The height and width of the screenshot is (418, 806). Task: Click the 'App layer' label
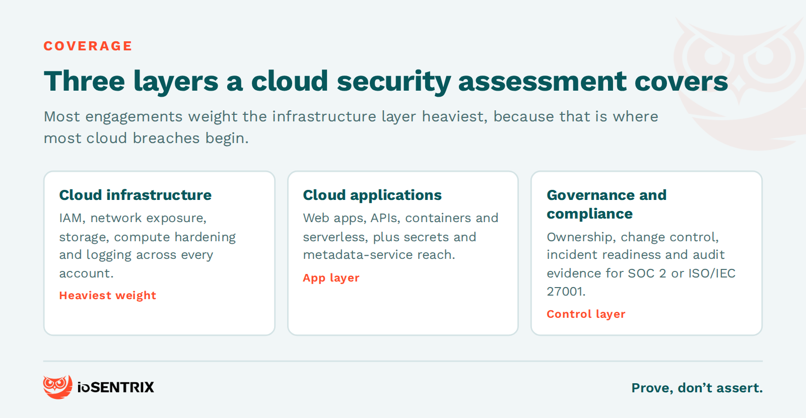pos(331,278)
